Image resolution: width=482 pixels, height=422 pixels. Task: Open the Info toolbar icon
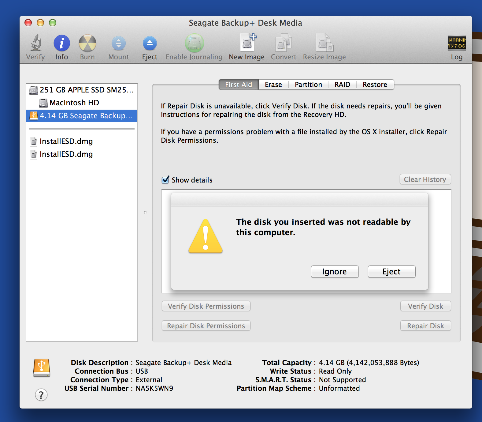point(62,43)
